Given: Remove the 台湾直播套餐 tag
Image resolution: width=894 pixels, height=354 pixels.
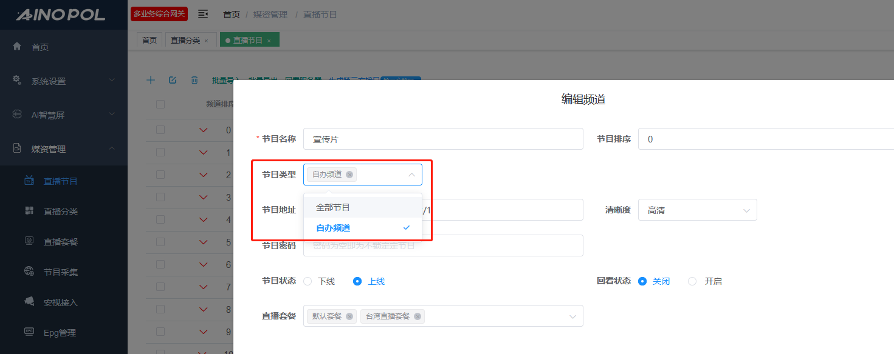Looking at the screenshot, I should (x=418, y=316).
